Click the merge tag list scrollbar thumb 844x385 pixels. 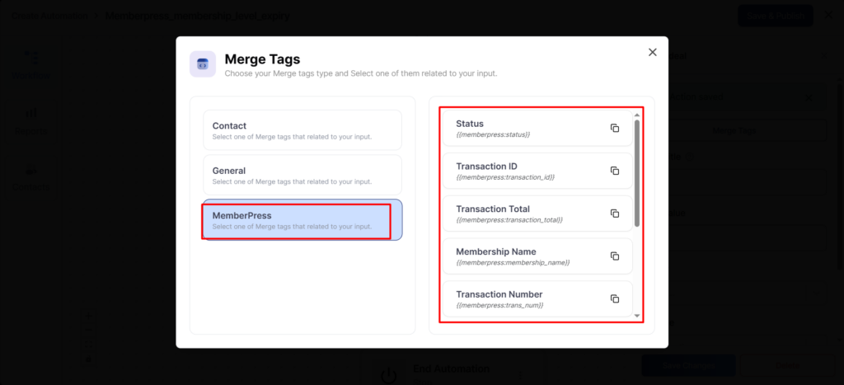[x=636, y=173]
